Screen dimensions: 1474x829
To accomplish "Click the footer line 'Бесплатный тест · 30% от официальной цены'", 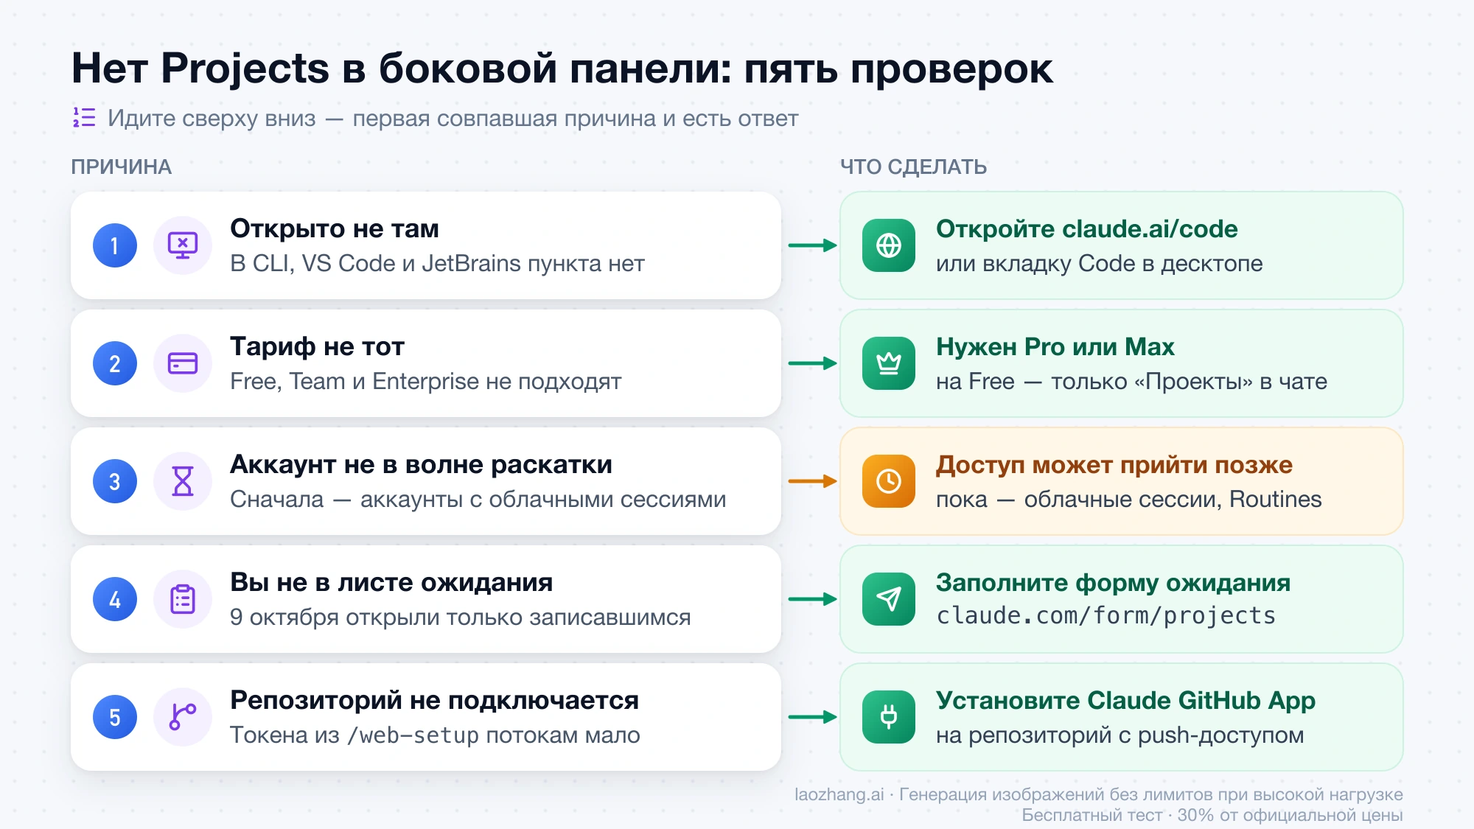I will click(x=1212, y=815).
